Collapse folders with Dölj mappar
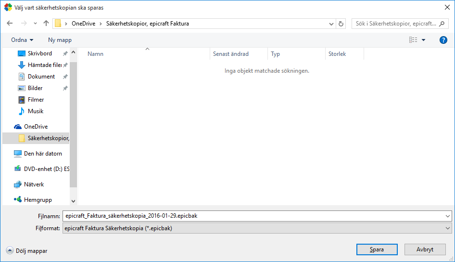 [27, 250]
